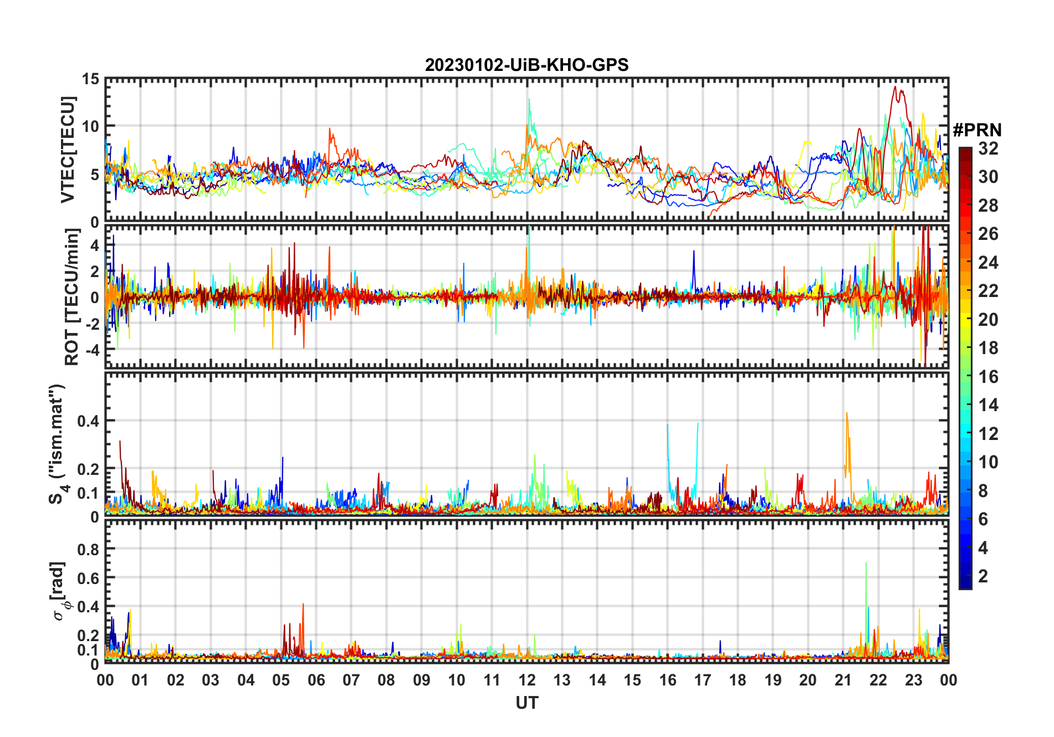Click the 06 hour tick label on the x-axis

point(316,680)
